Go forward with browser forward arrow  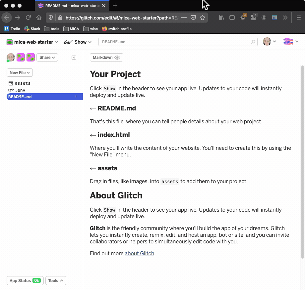point(18,18)
